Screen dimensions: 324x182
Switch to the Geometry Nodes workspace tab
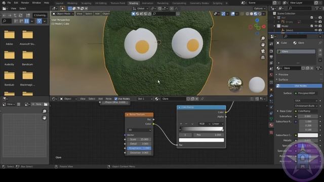click(x=199, y=4)
